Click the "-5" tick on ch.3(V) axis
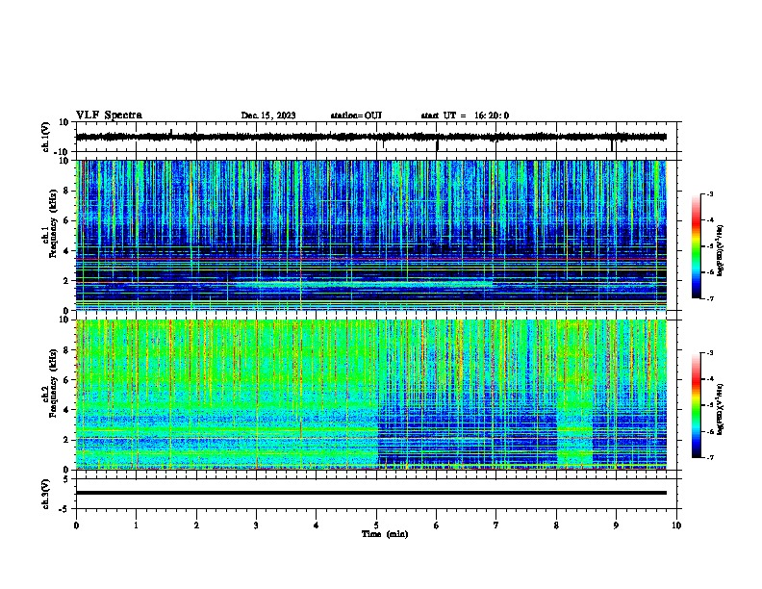This screenshot has width=762, height=589. point(64,509)
